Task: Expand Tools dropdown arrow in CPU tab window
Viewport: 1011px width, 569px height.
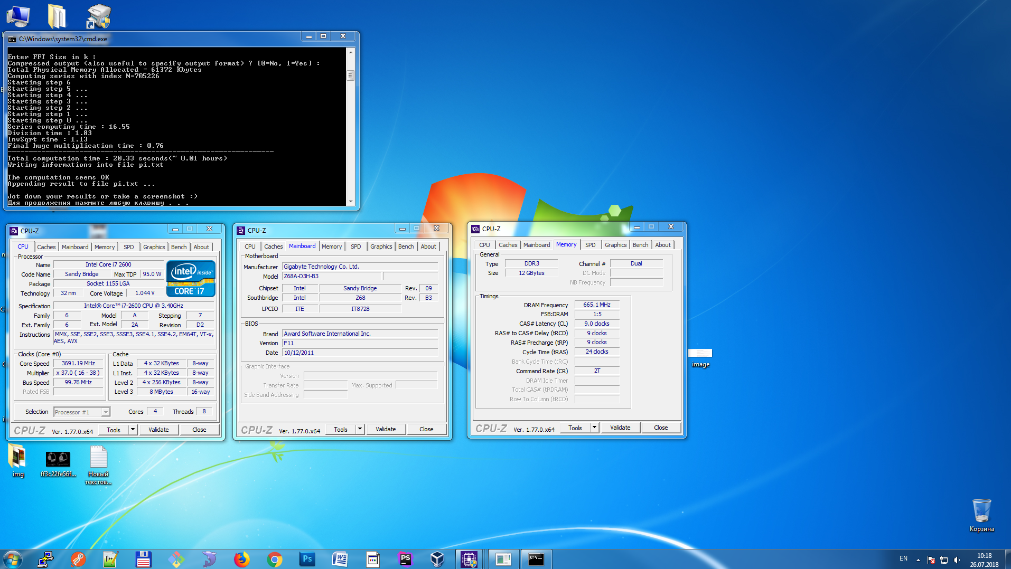Action: 133,430
